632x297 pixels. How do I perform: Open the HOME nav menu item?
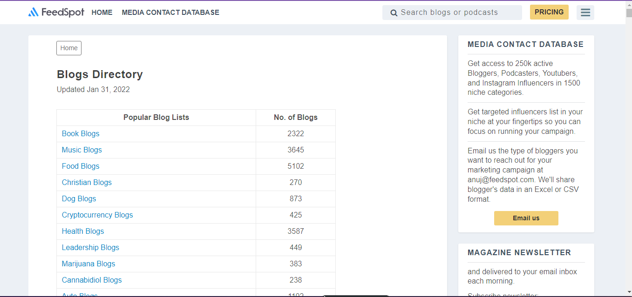click(102, 13)
